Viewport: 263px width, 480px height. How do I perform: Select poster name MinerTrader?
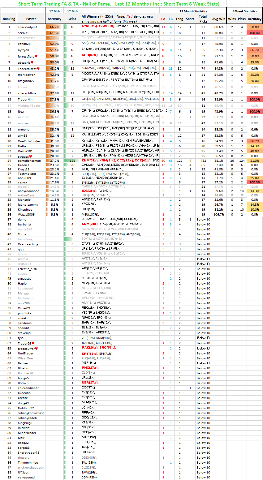pyautogui.click(x=27, y=433)
